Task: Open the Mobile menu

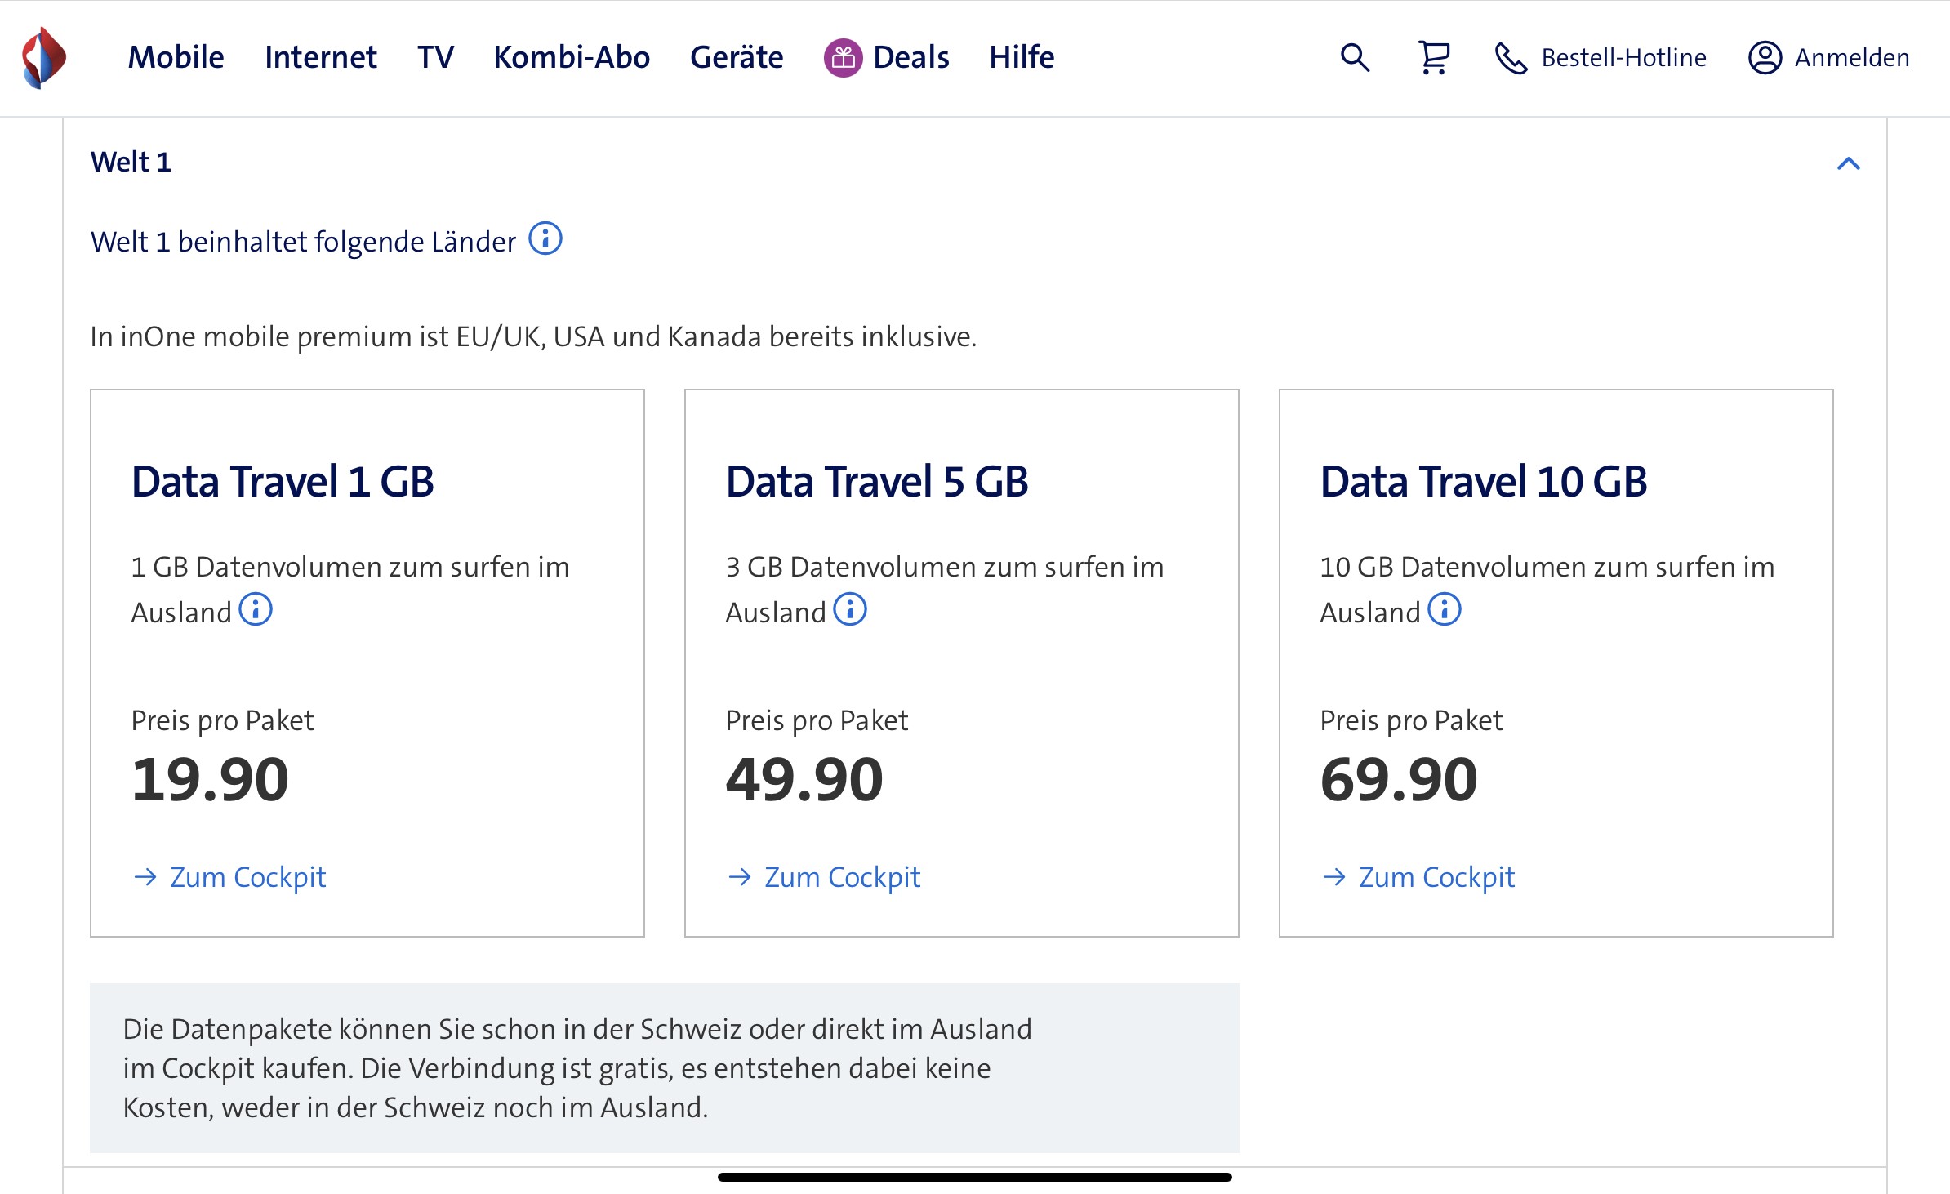Action: point(176,58)
